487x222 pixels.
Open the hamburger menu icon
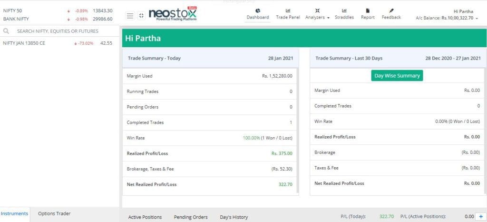[x=130, y=16]
